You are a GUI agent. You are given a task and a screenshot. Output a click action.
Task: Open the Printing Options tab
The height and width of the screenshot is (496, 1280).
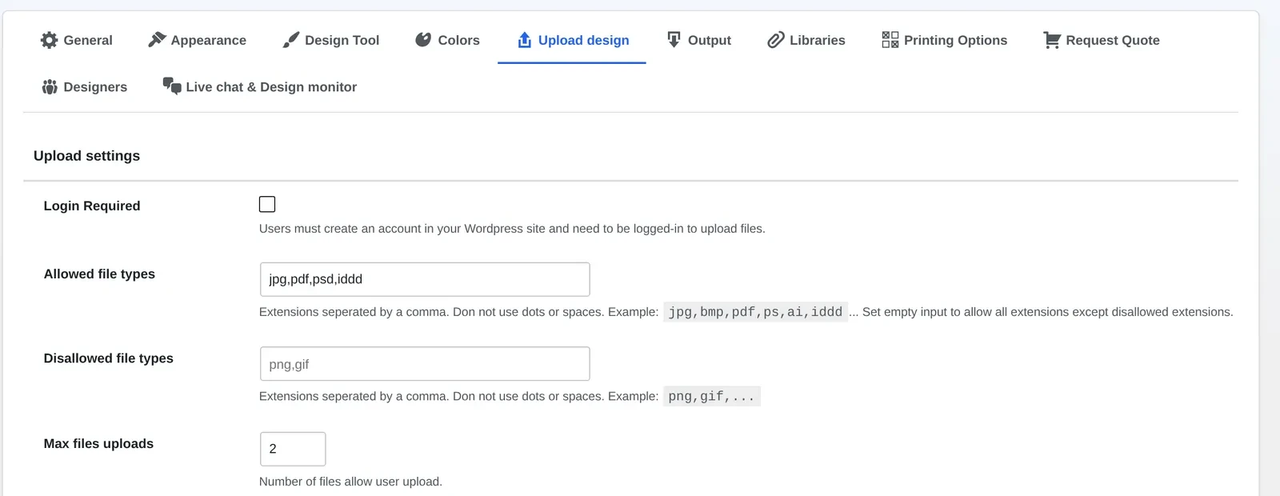(x=945, y=40)
